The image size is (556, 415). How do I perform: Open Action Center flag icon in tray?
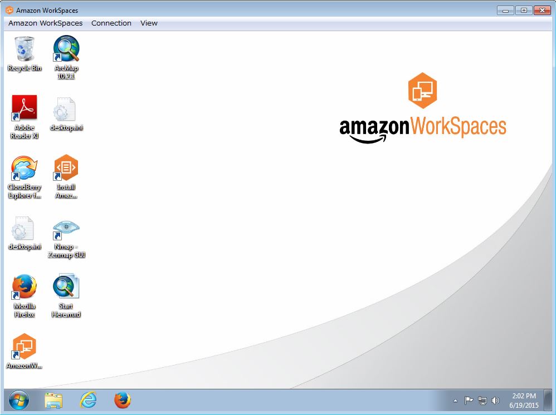469,401
